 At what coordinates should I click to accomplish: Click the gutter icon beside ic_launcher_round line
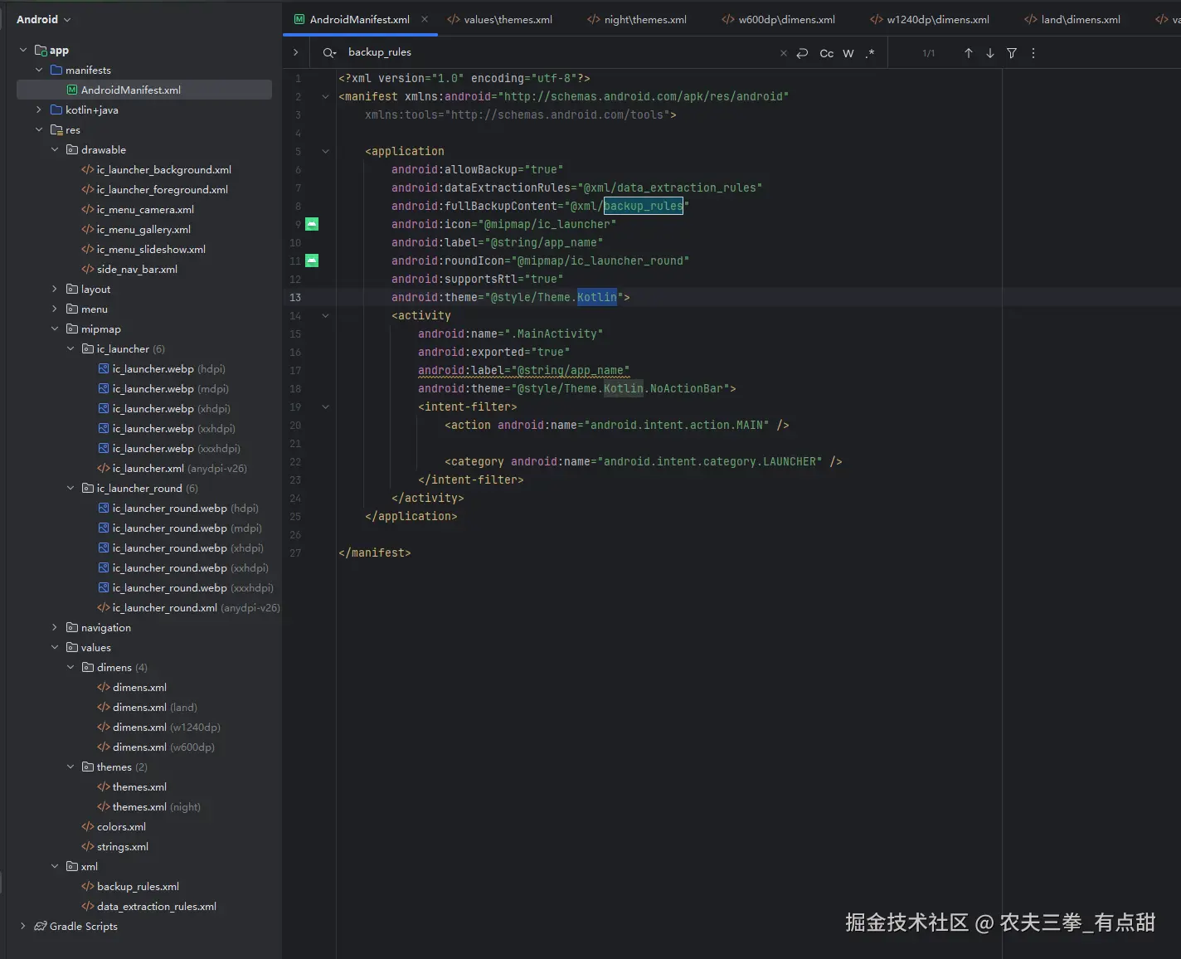(x=312, y=260)
